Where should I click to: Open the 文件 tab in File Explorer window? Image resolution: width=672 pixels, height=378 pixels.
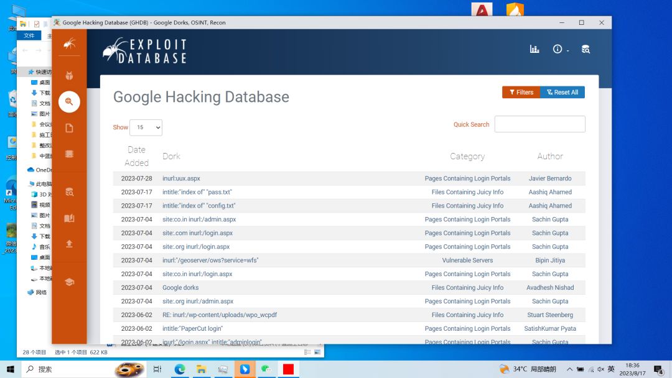(x=29, y=35)
